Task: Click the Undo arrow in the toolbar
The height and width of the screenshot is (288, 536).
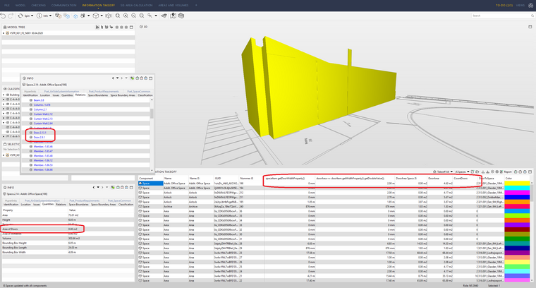Action: pos(3,16)
